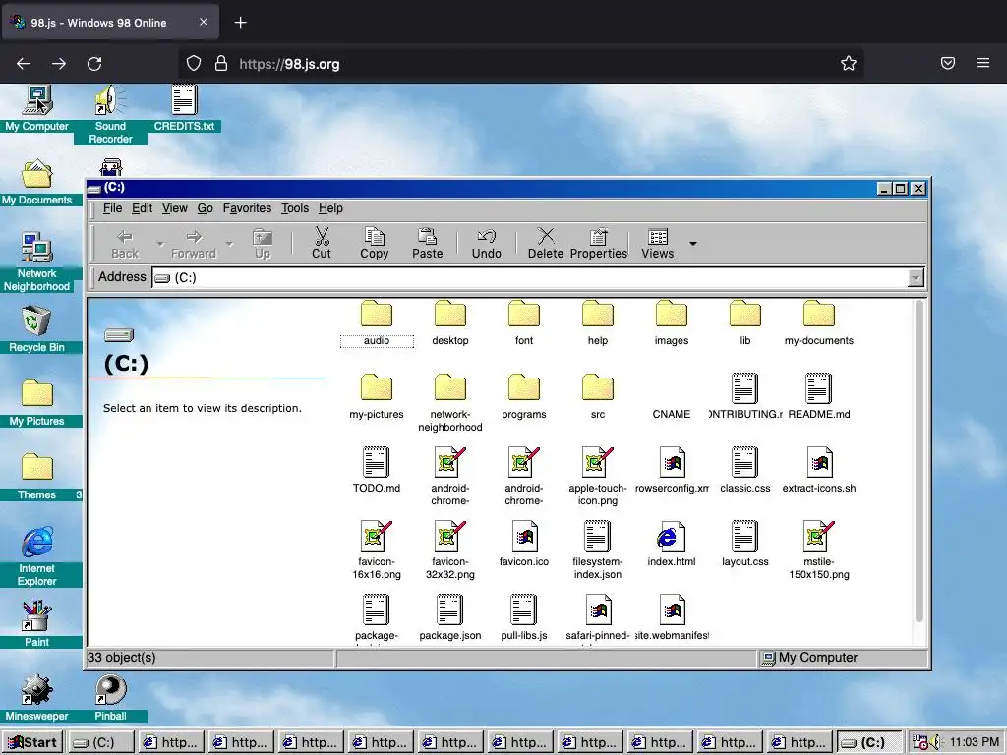This screenshot has height=755, width=1007.
Task: Select the images folder
Action: (x=671, y=323)
